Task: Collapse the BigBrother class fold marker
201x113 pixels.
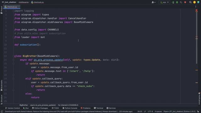Action: point(13,56)
